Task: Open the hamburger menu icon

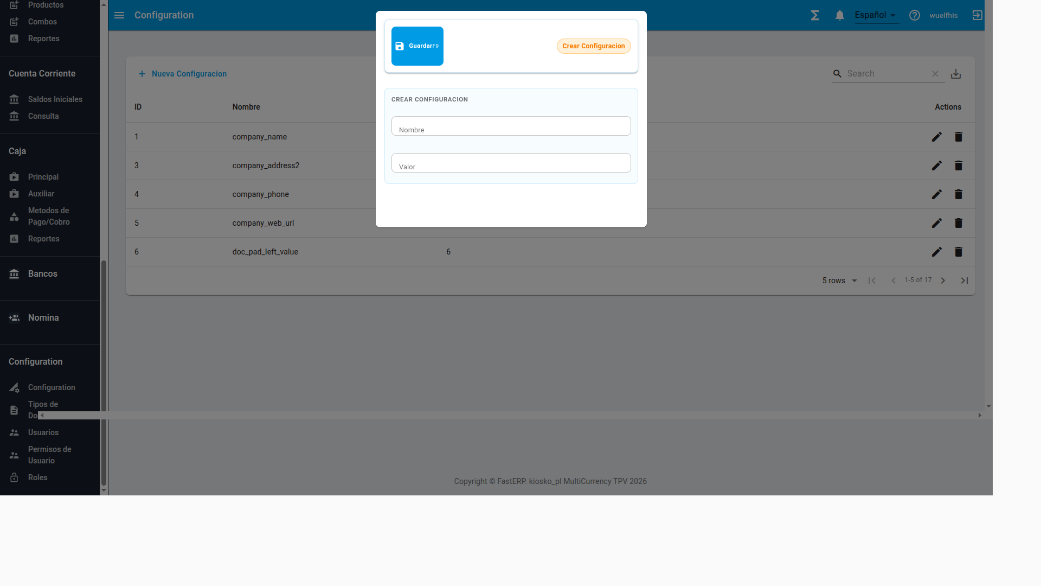Action: pyautogui.click(x=119, y=15)
